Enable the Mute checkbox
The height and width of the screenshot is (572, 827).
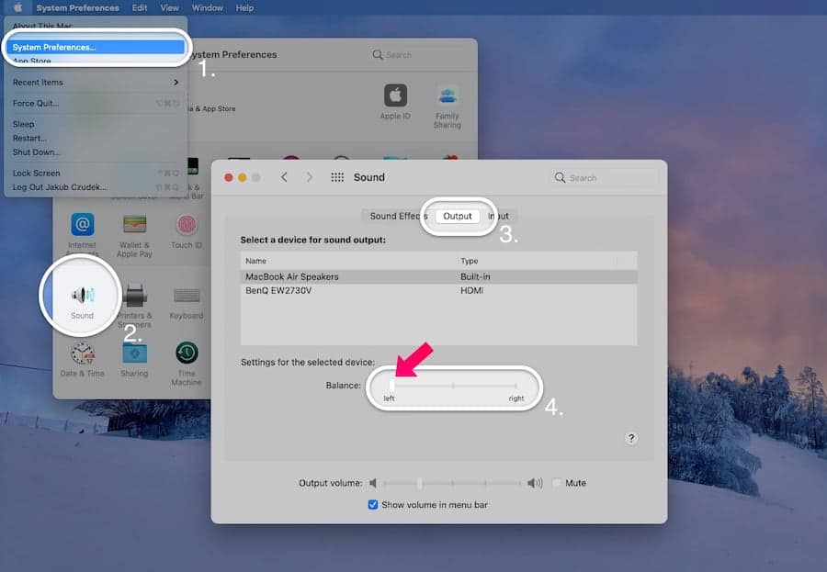click(x=558, y=482)
